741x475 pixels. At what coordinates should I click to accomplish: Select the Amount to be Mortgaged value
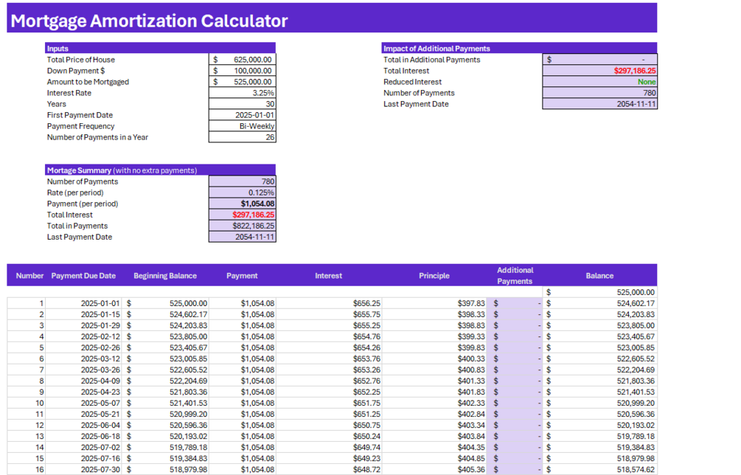[243, 82]
